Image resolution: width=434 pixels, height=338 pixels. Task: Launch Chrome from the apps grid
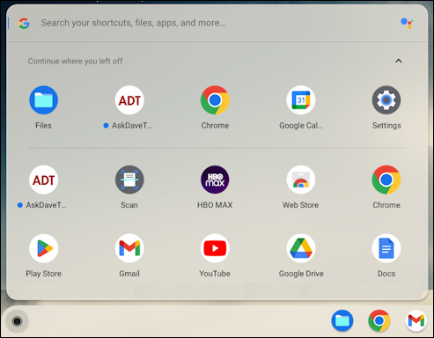tap(386, 180)
